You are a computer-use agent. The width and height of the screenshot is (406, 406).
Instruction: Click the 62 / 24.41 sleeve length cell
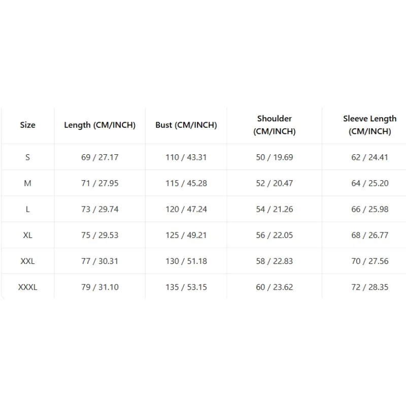pyautogui.click(x=370, y=157)
